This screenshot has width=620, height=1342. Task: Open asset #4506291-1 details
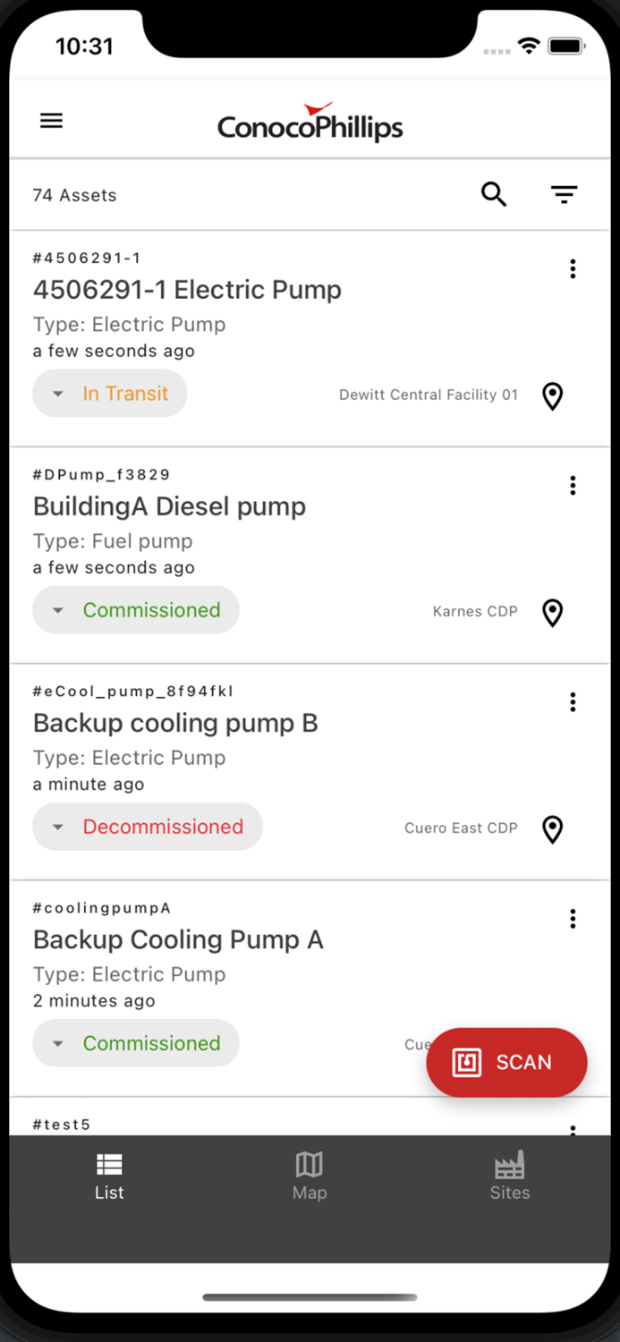pos(187,289)
